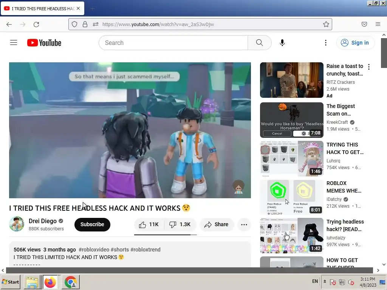Viewport: 387px width, 290px height.
Task: Click the 506K views text
Action: [27, 250]
